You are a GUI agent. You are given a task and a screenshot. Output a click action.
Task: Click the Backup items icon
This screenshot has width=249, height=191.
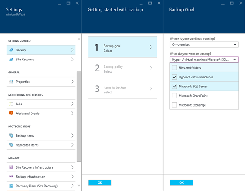click(11, 135)
